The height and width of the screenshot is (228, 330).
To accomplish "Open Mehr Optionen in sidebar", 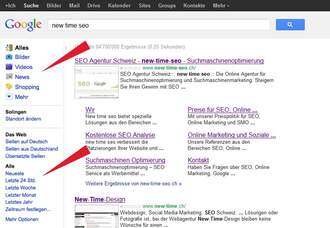I will pos(22,219).
